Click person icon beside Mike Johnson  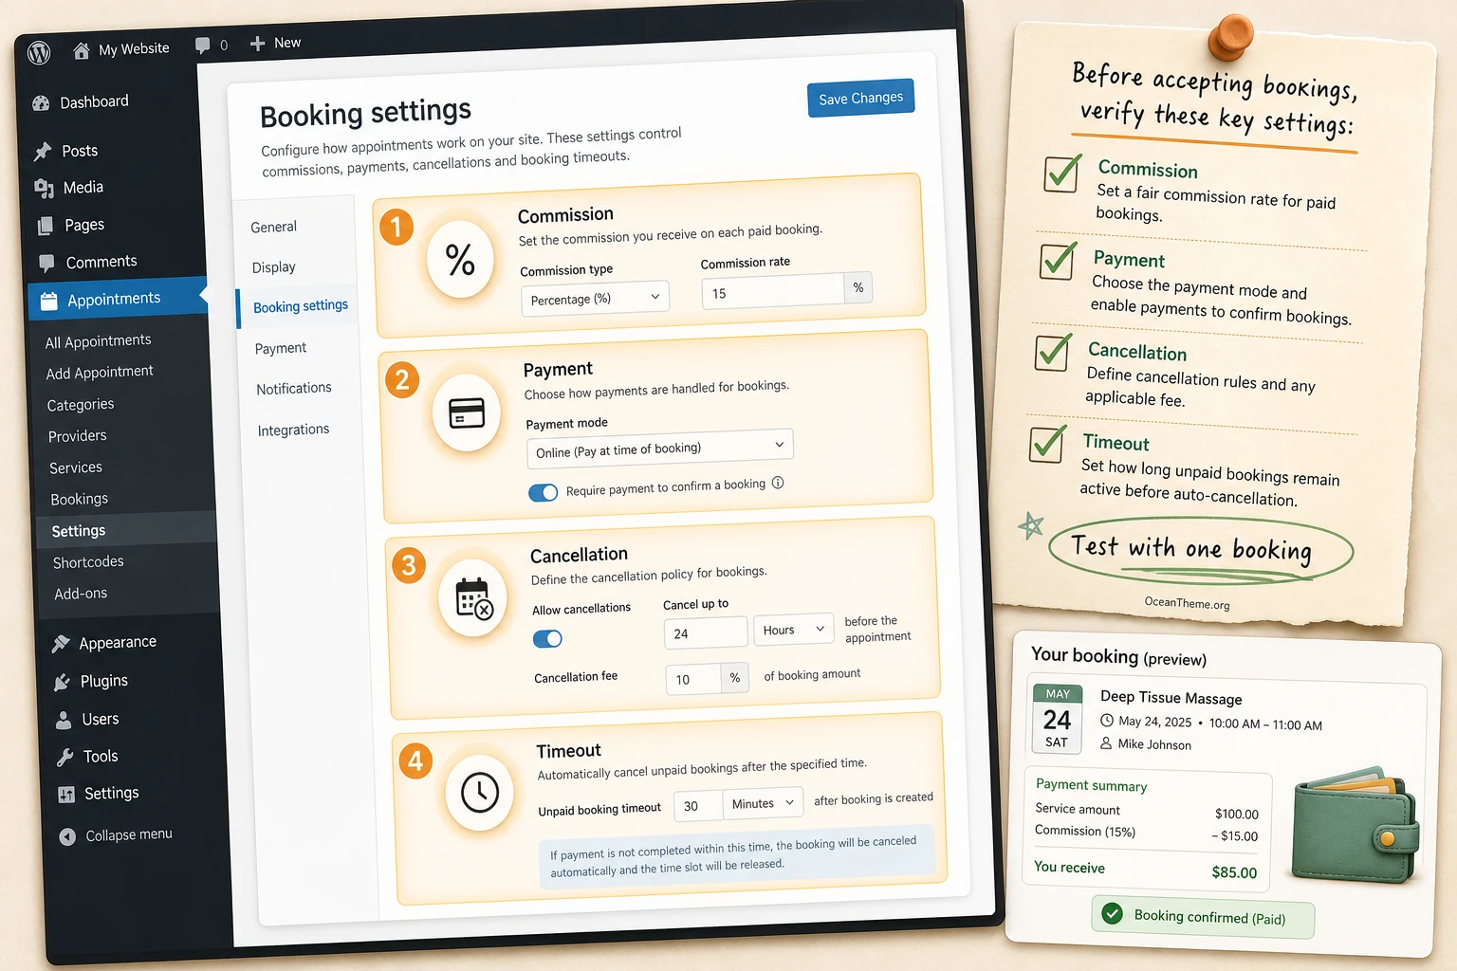(1106, 743)
